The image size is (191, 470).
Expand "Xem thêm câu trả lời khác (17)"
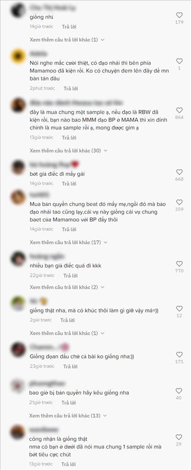click(68, 242)
